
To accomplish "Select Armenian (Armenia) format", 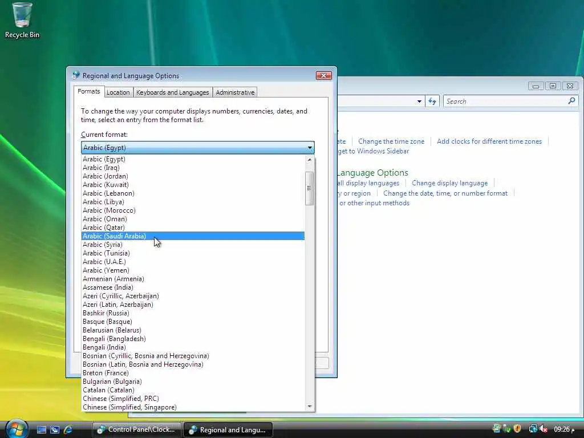I will coord(193,279).
